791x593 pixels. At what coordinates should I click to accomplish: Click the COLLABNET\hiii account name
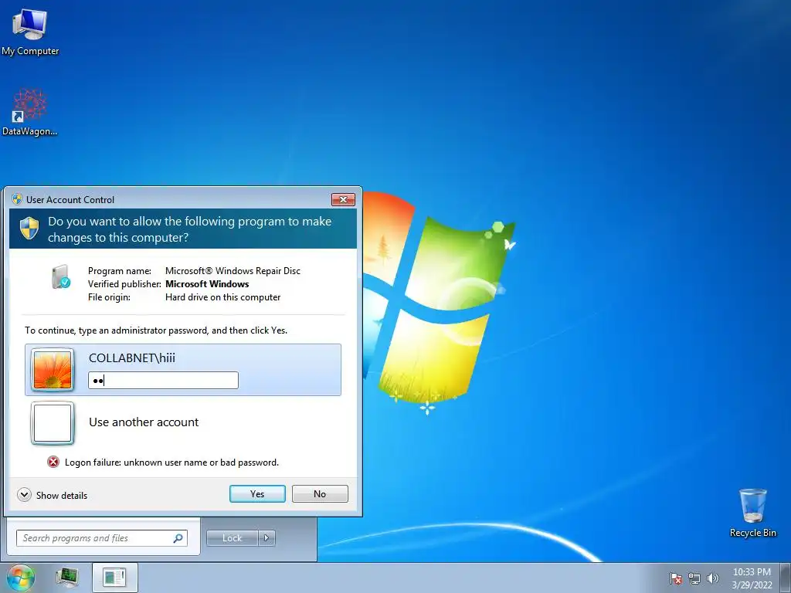(x=132, y=358)
